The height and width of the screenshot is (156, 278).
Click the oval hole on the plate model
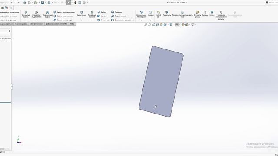coord(156,107)
